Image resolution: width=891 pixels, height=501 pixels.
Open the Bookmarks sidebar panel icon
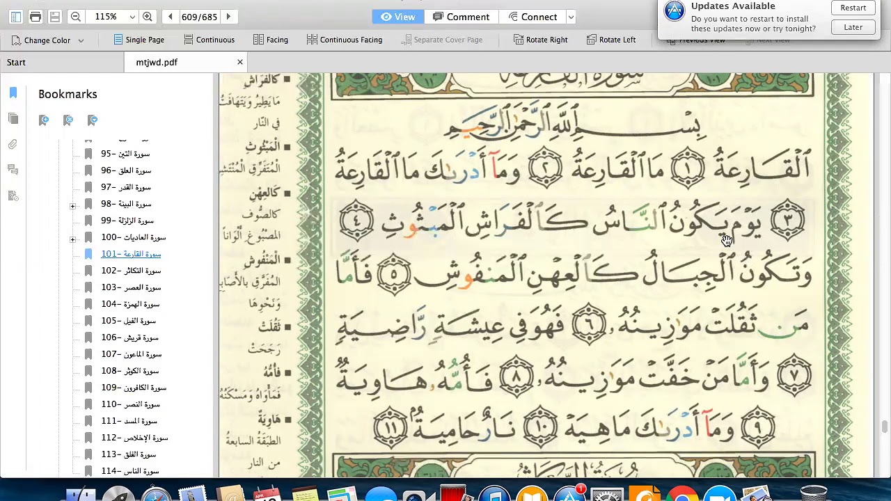13,93
